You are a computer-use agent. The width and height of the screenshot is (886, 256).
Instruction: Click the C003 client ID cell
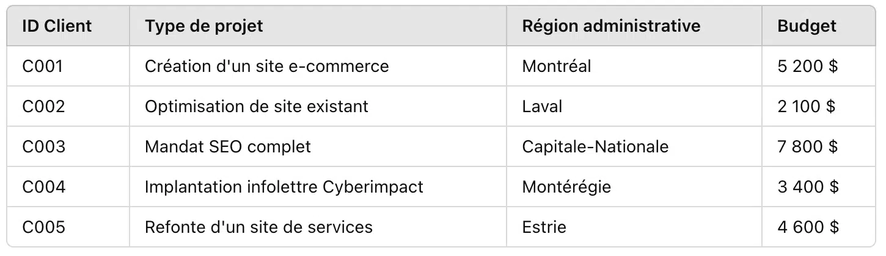[x=68, y=146]
